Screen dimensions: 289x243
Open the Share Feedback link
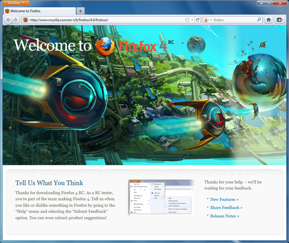click(x=226, y=208)
